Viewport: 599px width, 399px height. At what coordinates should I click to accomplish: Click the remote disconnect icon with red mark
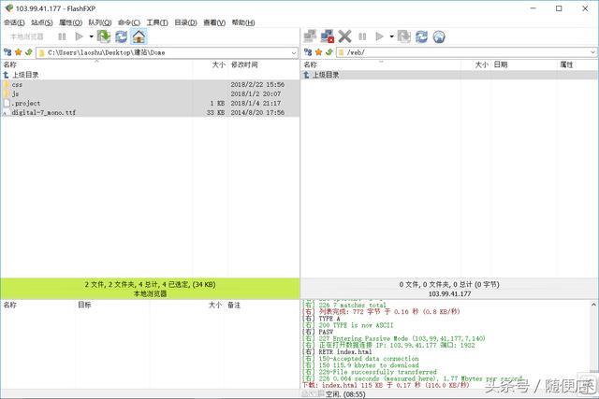coord(328,36)
